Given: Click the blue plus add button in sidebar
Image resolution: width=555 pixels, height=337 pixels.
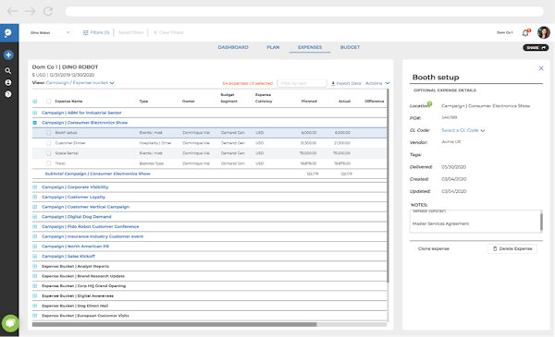Looking at the screenshot, I should [x=8, y=55].
